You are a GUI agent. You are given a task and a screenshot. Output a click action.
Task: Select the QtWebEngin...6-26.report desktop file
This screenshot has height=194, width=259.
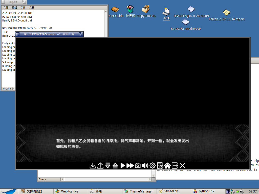point(191,12)
